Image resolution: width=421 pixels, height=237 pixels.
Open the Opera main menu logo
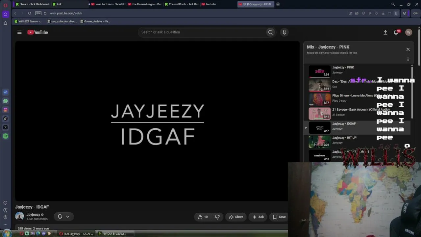point(5,5)
